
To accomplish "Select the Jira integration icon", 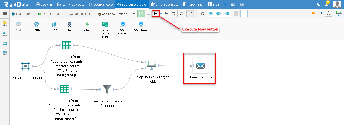I will [x=69, y=26].
